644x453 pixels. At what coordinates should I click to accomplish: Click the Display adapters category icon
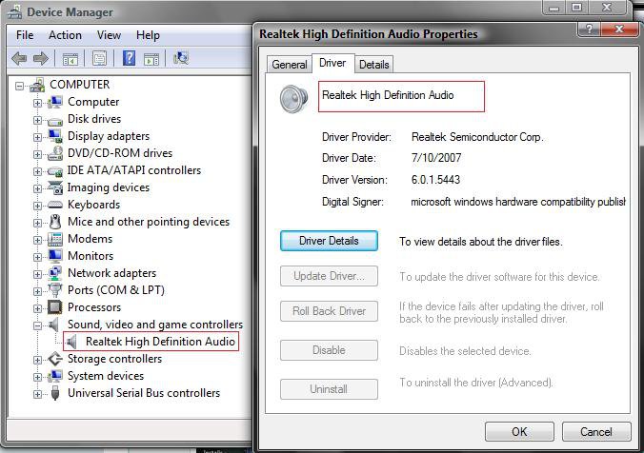[x=55, y=136]
